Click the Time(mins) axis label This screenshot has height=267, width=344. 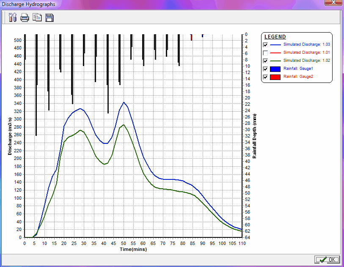tap(134, 249)
